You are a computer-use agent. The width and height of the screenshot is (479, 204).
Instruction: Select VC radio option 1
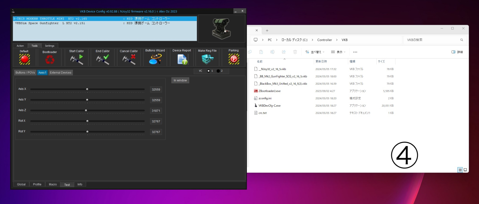pyautogui.click(x=209, y=71)
